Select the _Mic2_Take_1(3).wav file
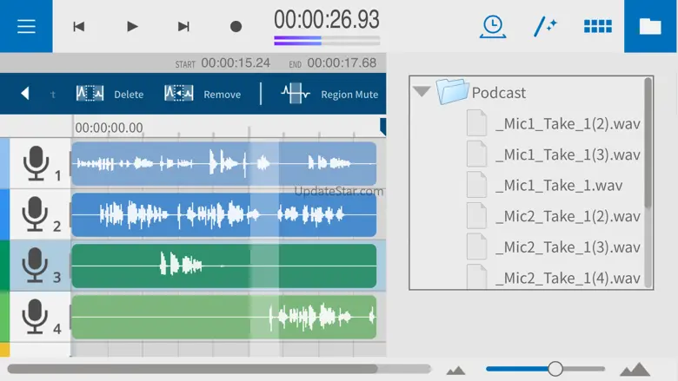Image resolution: width=678 pixels, height=381 pixels. [567, 247]
